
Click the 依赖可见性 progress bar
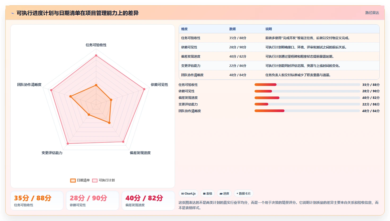307,91
